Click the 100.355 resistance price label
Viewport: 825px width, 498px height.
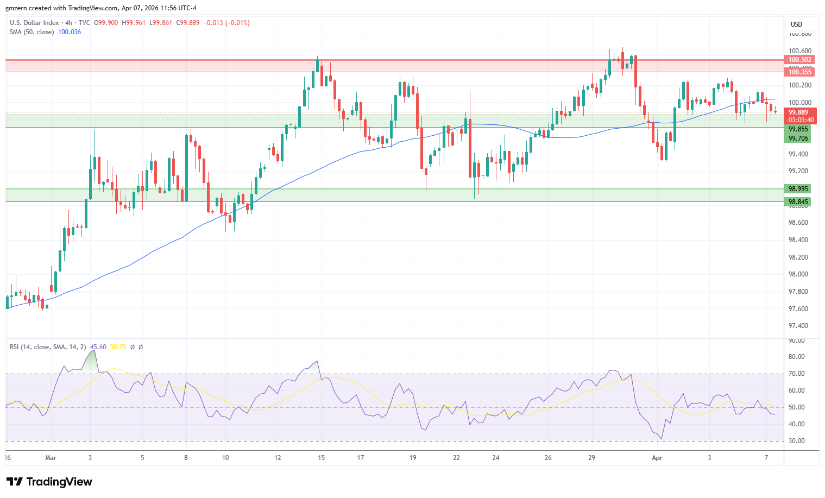(x=800, y=72)
